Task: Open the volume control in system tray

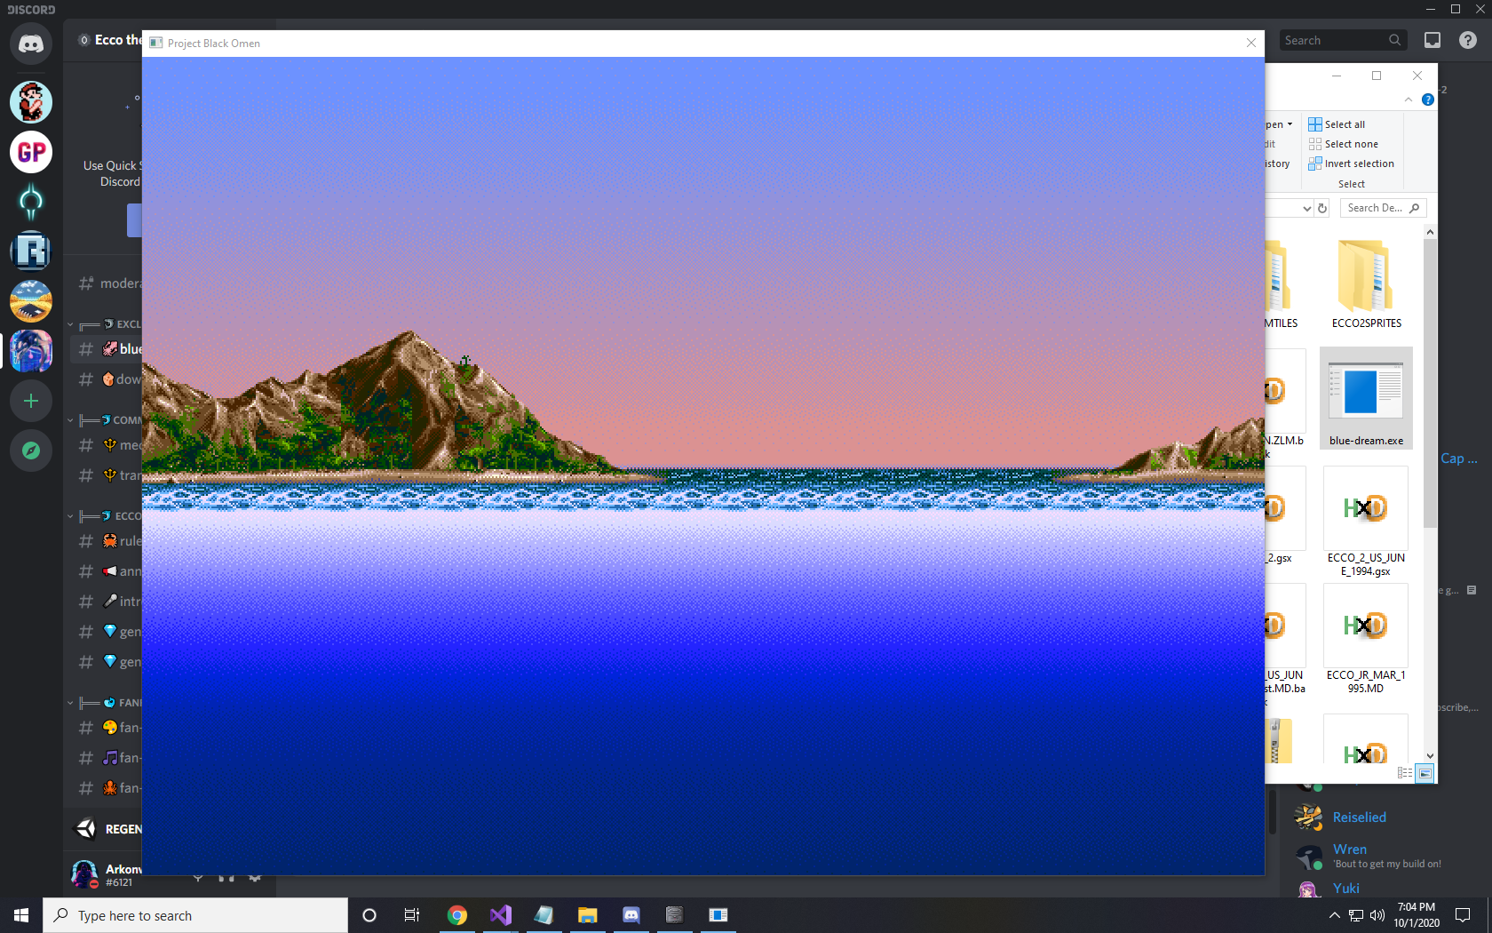Action: coord(1377,915)
